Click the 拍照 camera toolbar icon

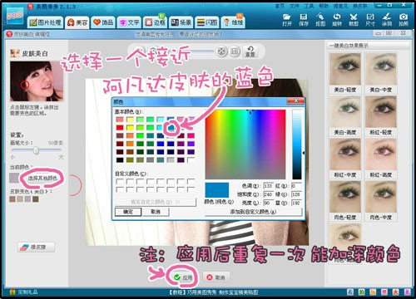404,20
